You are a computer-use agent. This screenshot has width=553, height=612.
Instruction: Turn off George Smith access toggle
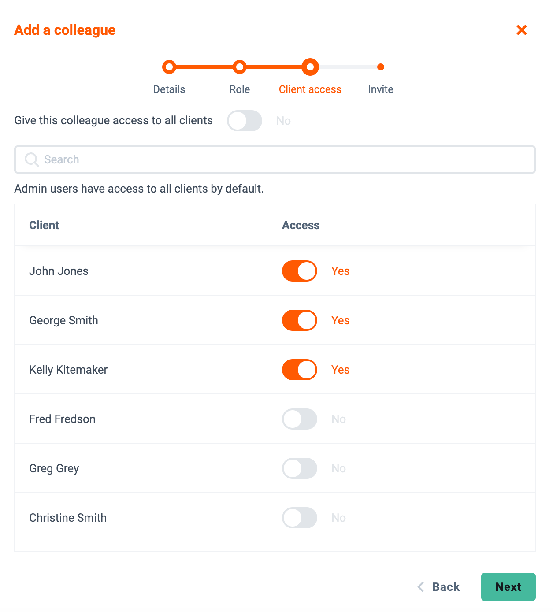click(300, 320)
